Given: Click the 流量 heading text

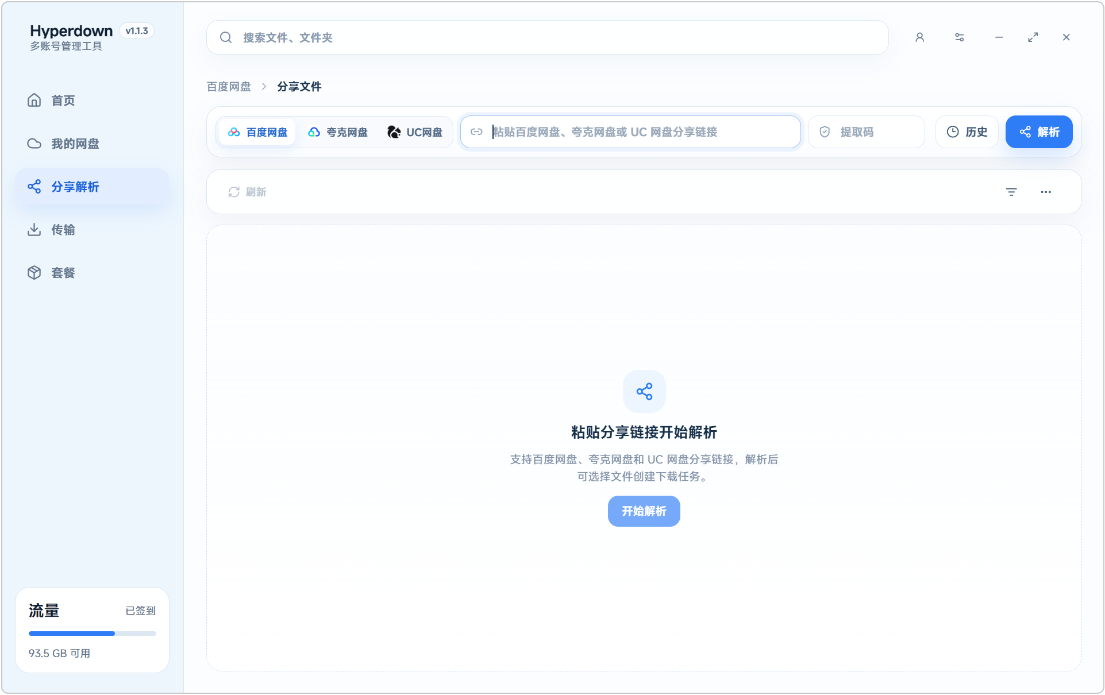Looking at the screenshot, I should [44, 611].
